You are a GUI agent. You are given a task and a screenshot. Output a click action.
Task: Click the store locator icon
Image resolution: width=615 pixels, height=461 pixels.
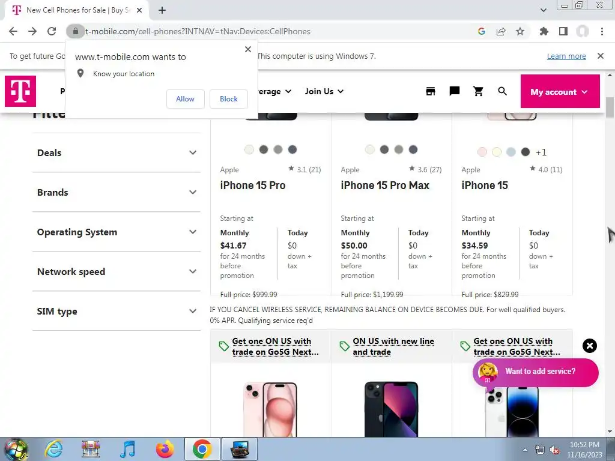click(x=431, y=91)
